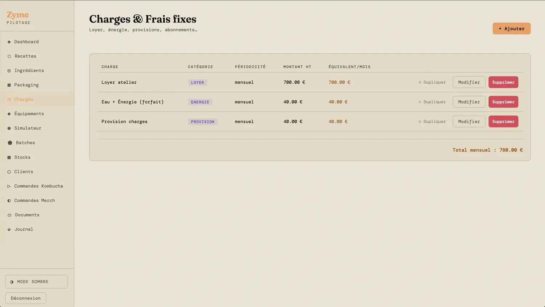This screenshot has width=545, height=307.
Task: Toggle Mode Sombre dark theme
Action: pos(36,282)
